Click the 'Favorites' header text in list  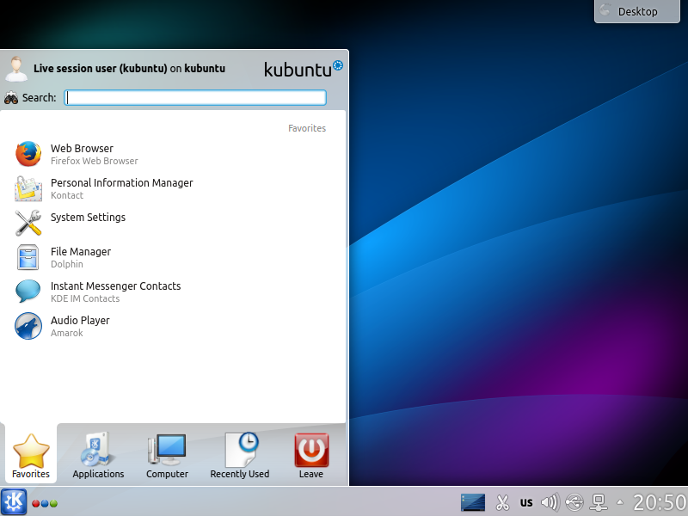coord(307,128)
